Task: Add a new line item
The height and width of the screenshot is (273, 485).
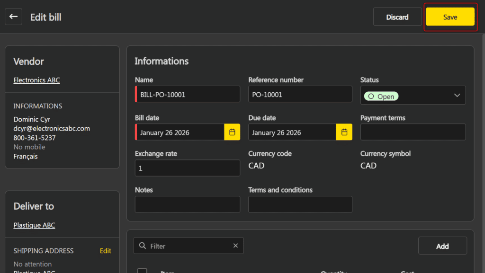Action: tap(442, 246)
